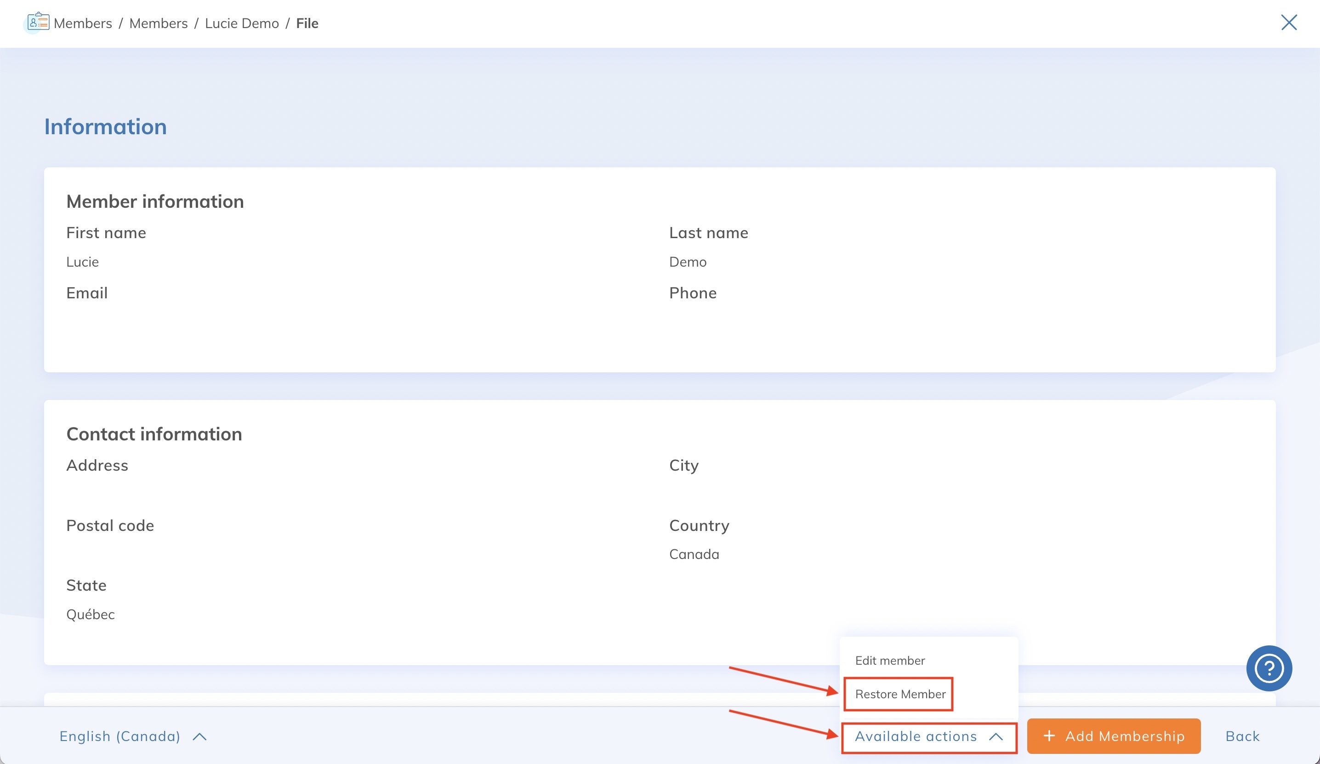Click the Canada country value

click(x=694, y=554)
